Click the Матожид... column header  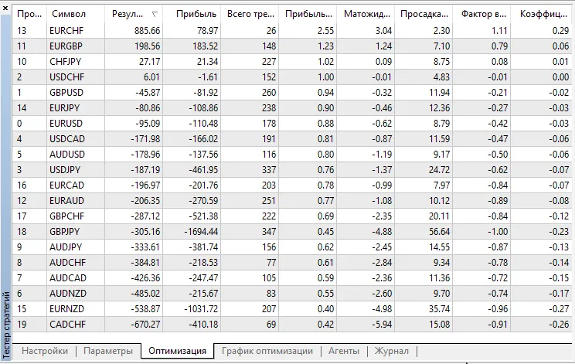coord(366,14)
